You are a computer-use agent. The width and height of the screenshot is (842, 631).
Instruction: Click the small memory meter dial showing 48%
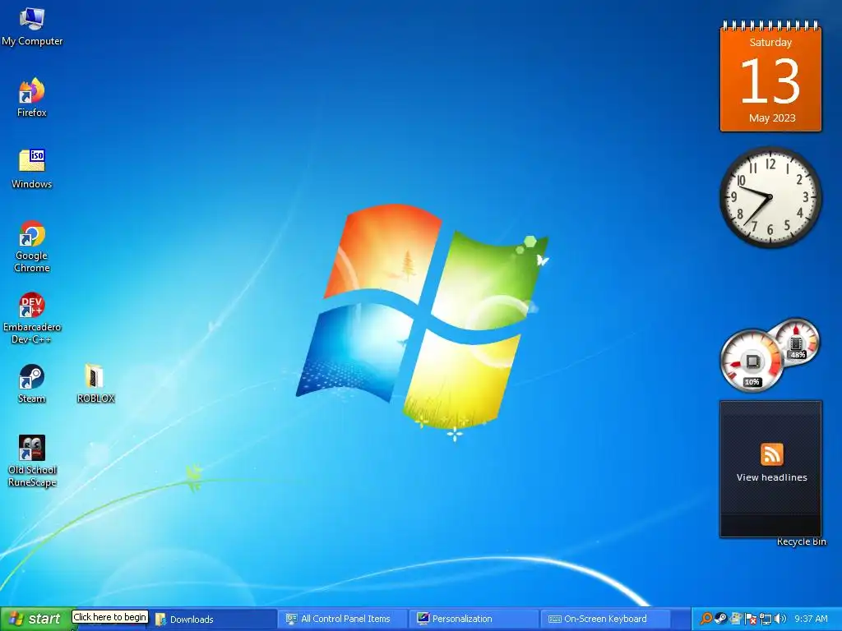797,341
